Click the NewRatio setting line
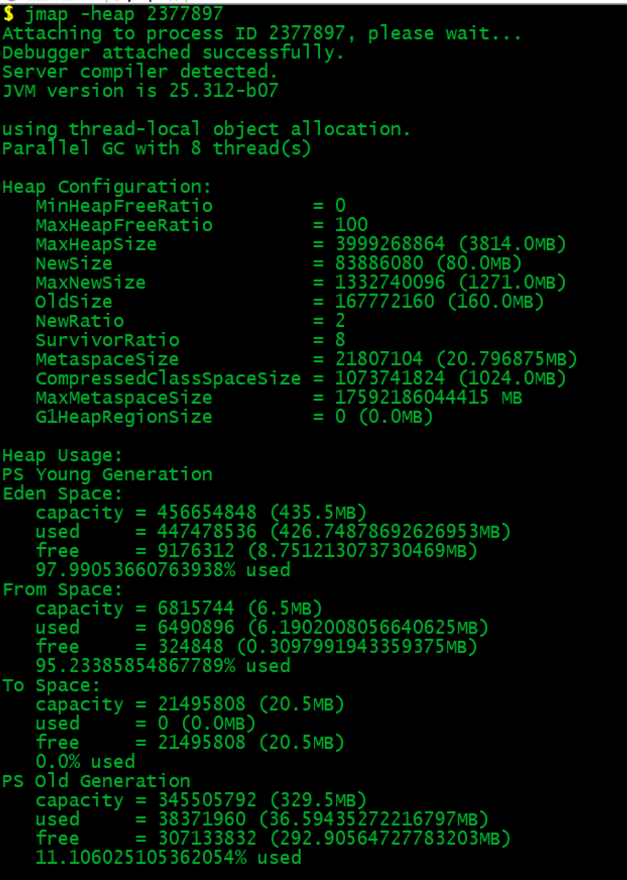The width and height of the screenshot is (627, 880). click(x=190, y=321)
